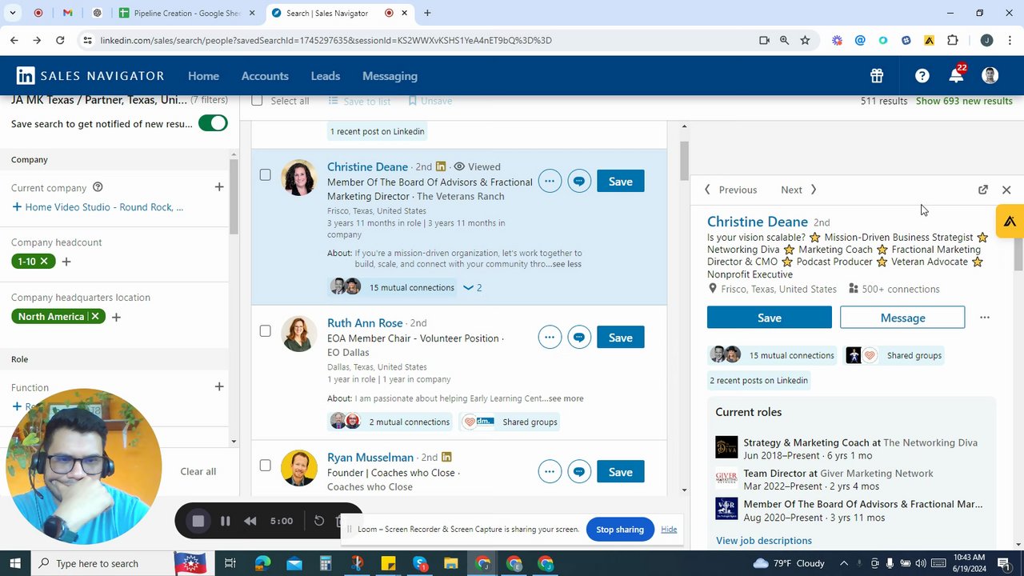The height and width of the screenshot is (576, 1024).
Task: Open lead profile in new tab icon
Action: [x=983, y=190]
